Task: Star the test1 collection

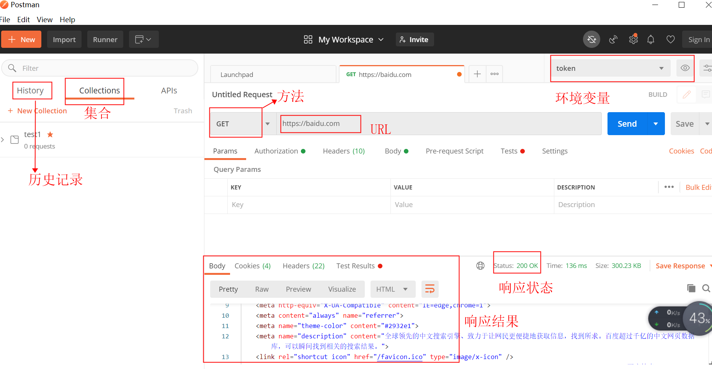Action: coord(50,134)
